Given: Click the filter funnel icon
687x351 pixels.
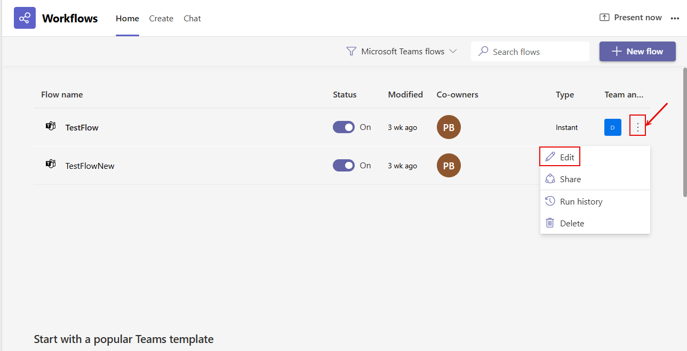Looking at the screenshot, I should coord(351,52).
